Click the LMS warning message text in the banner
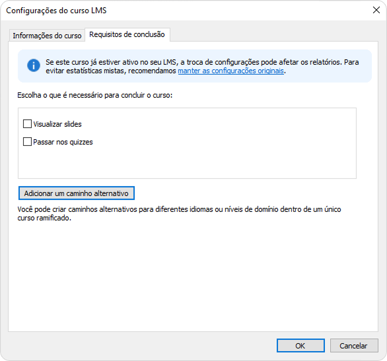The image size is (387, 361). 202,67
